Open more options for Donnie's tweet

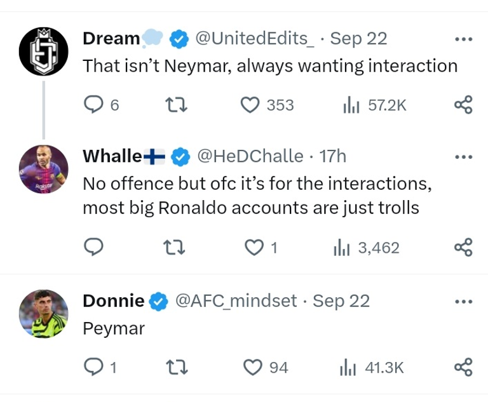tap(464, 301)
